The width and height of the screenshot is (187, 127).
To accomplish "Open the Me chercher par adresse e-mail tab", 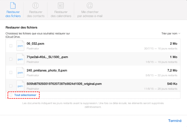I will (90, 14).
